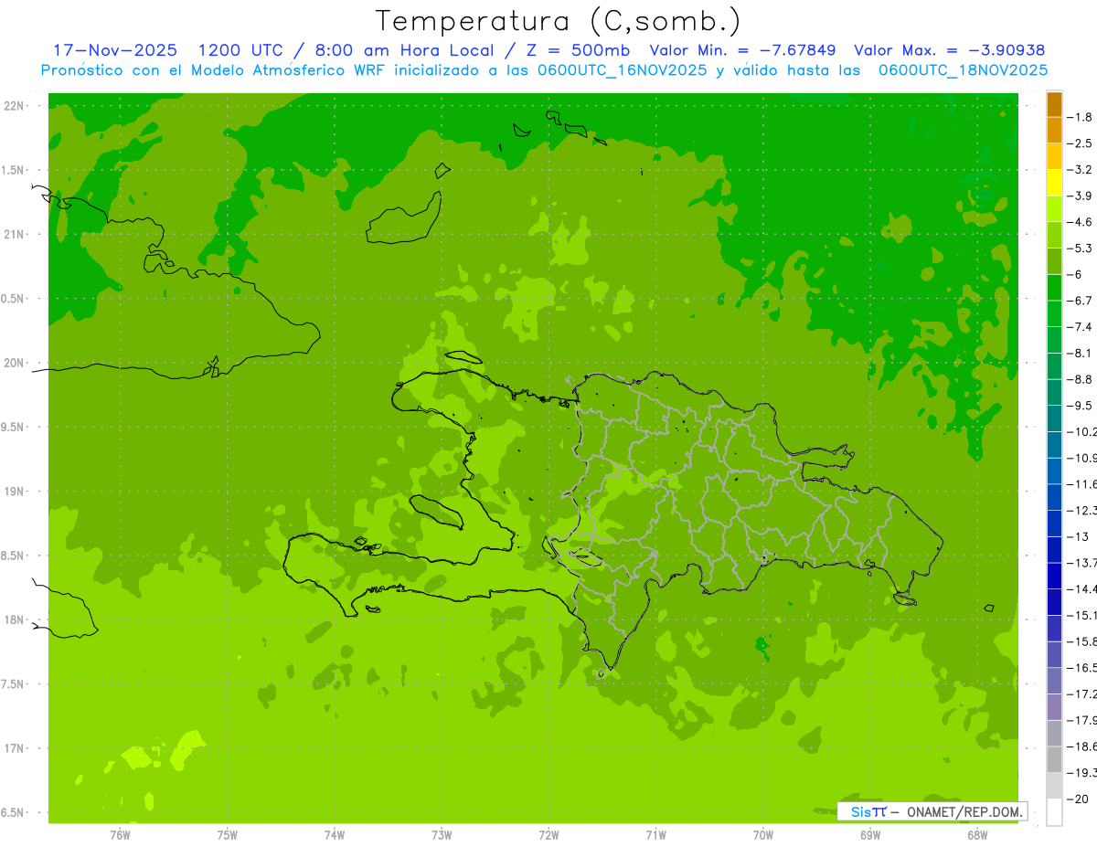Click the "7.5N" latitude axis label

13,683
